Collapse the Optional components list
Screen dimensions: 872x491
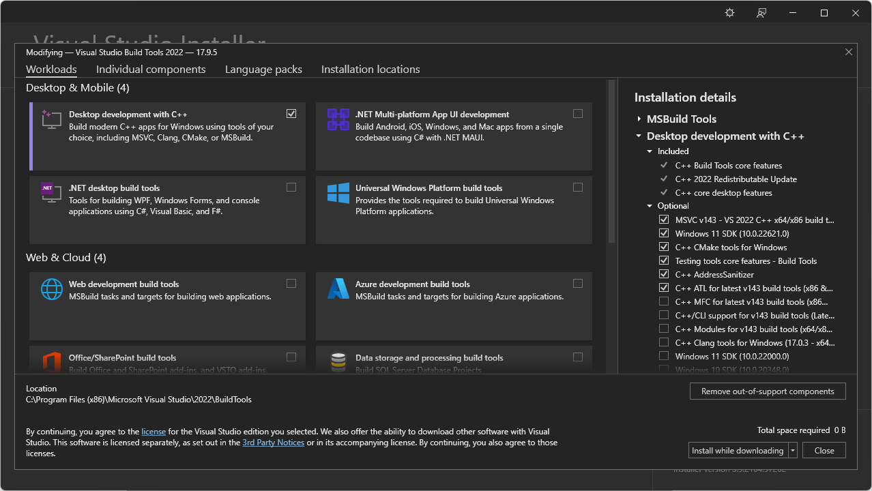tap(650, 206)
